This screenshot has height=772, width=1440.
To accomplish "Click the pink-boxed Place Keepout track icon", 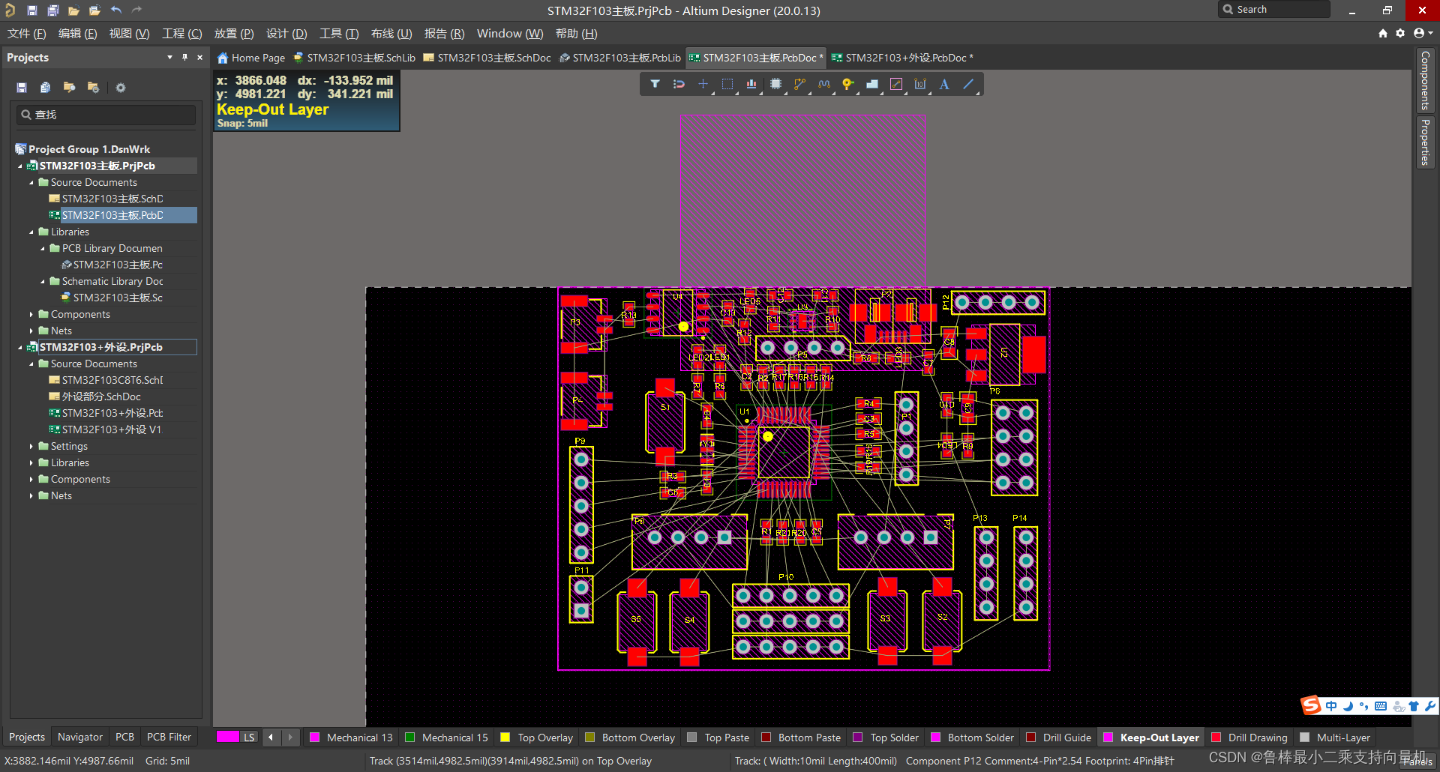I will [x=896, y=84].
